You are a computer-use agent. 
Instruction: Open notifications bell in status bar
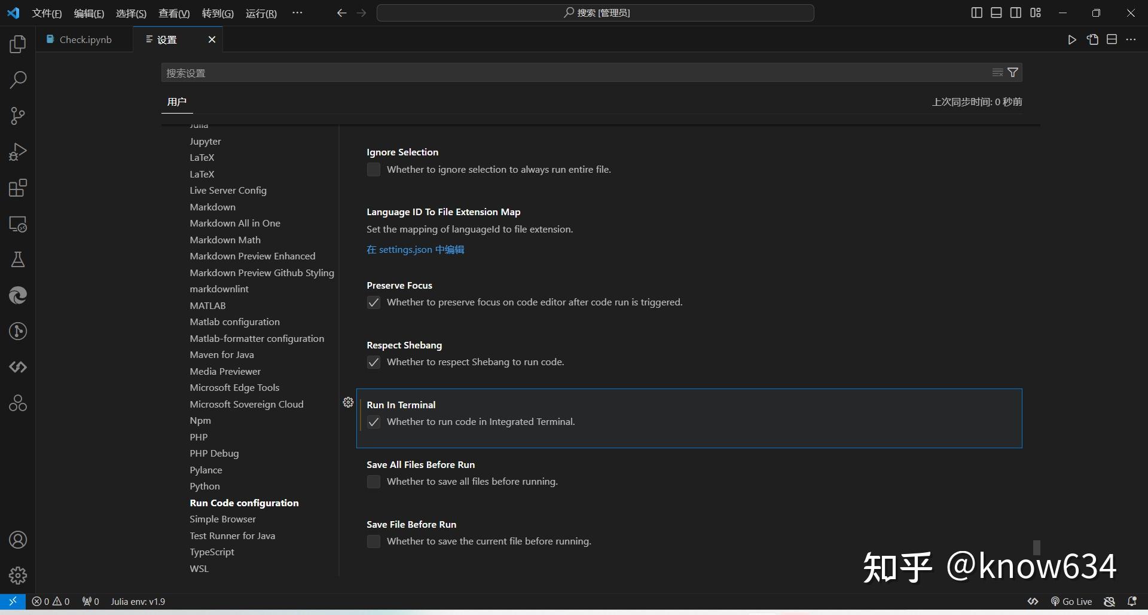1132,601
